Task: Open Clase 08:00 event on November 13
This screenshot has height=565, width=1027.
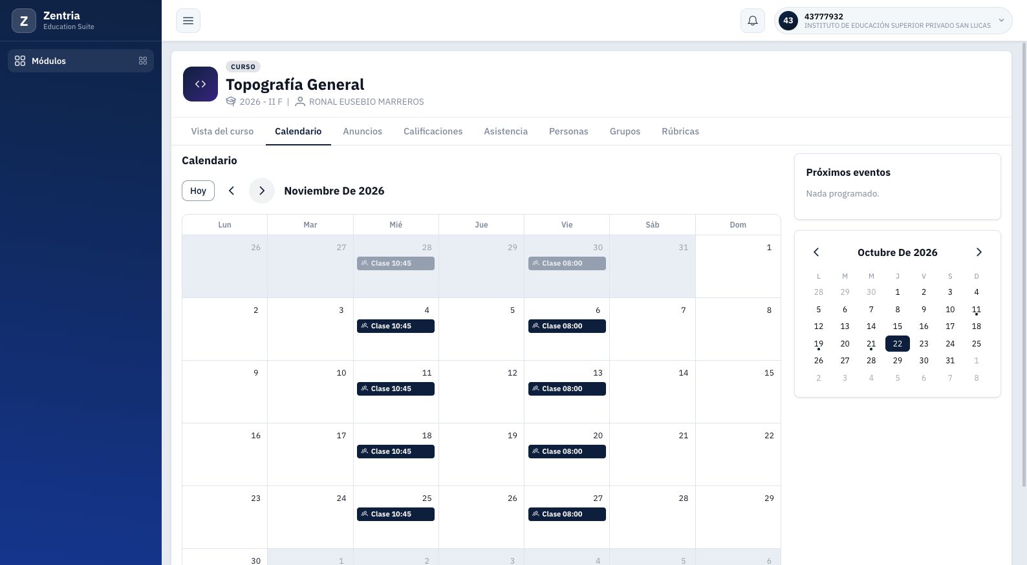Action: tap(567, 389)
